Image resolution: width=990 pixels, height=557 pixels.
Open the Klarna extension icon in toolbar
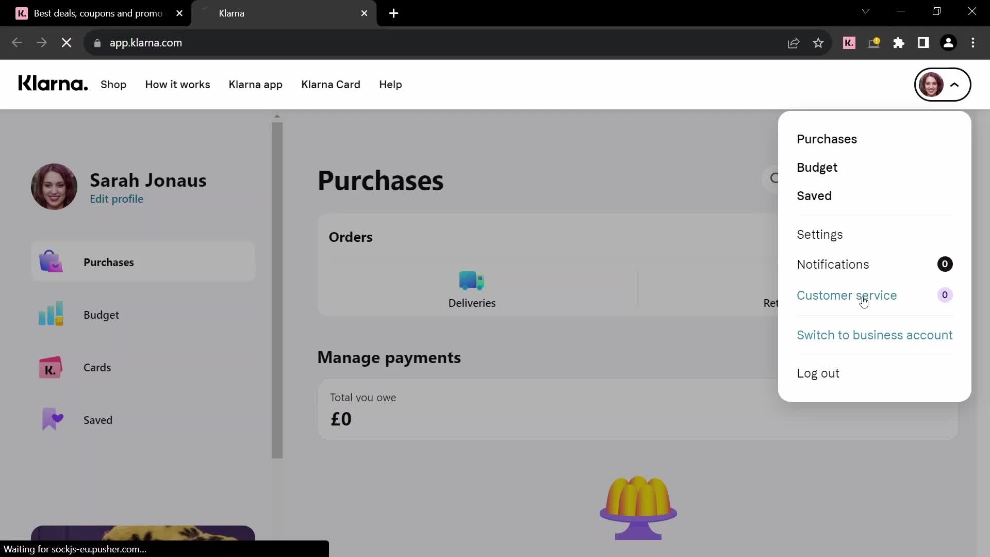849,43
